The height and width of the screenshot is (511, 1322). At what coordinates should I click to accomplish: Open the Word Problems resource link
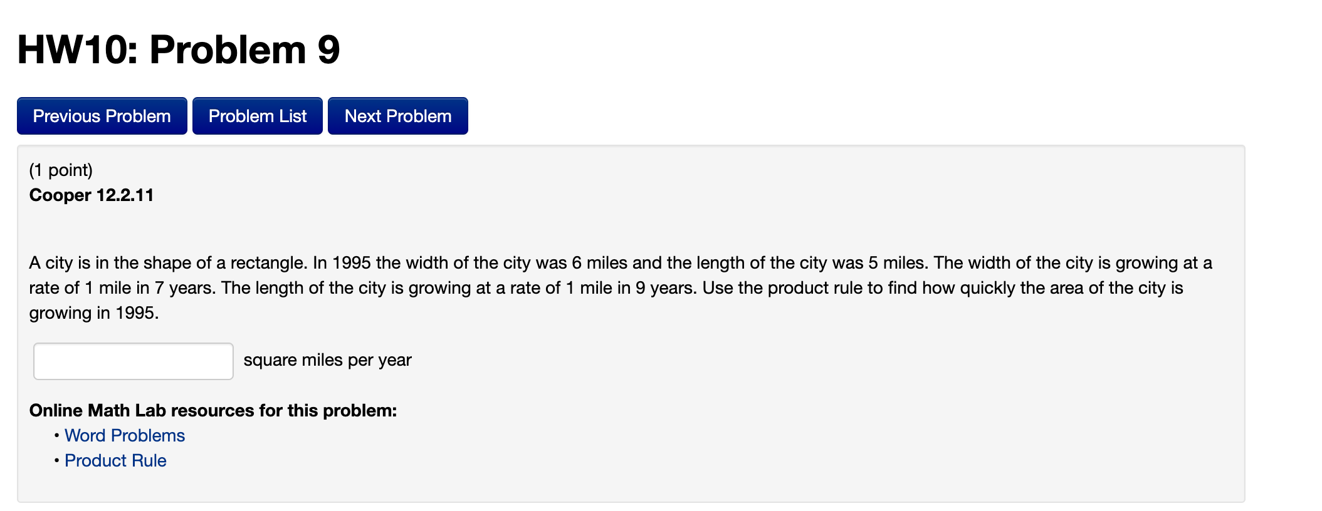click(123, 435)
